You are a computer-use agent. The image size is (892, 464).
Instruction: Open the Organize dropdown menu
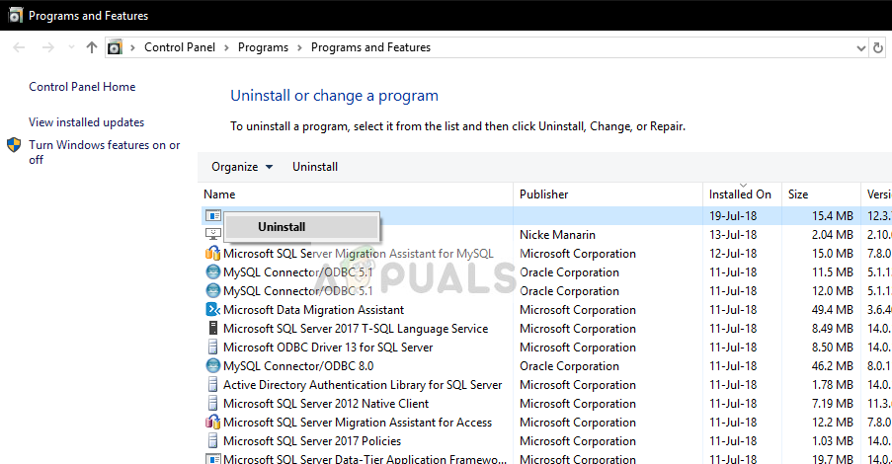[x=242, y=167]
